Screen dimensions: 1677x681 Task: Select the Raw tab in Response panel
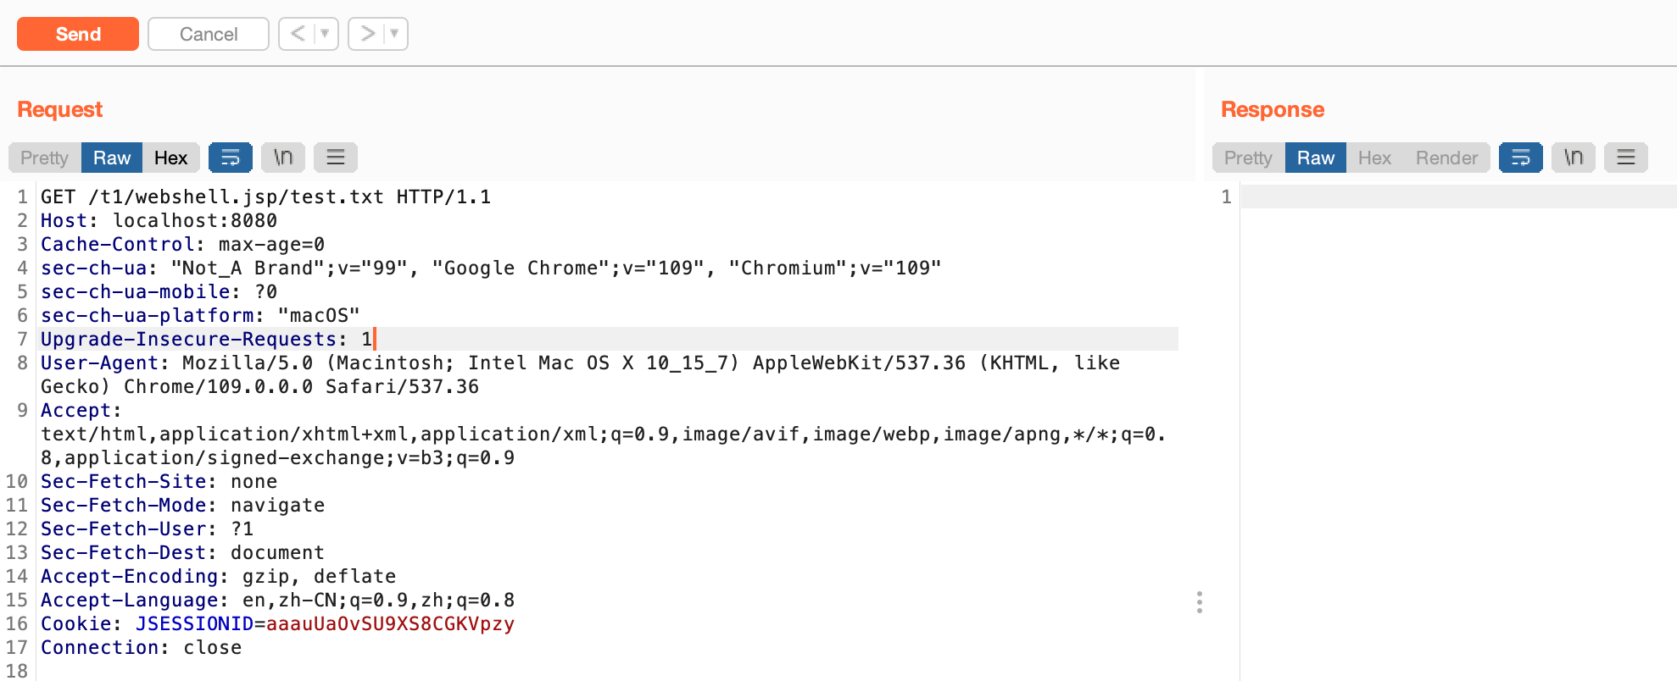point(1315,158)
